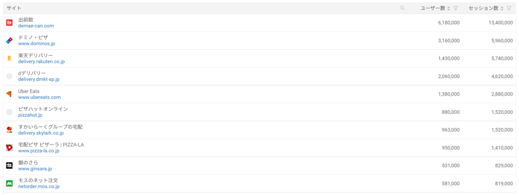Click the search icon in the サイト header
519x195 pixels.
tap(403, 8)
